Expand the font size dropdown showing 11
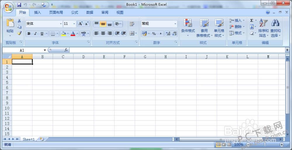The image size is (292, 150). pyautogui.click(x=74, y=24)
